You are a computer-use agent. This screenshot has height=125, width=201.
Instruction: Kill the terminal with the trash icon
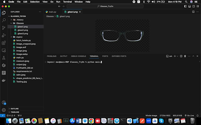pyautogui.click(x=185, y=56)
